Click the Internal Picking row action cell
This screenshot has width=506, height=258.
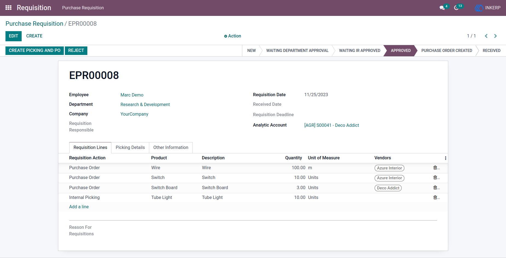[84, 198]
